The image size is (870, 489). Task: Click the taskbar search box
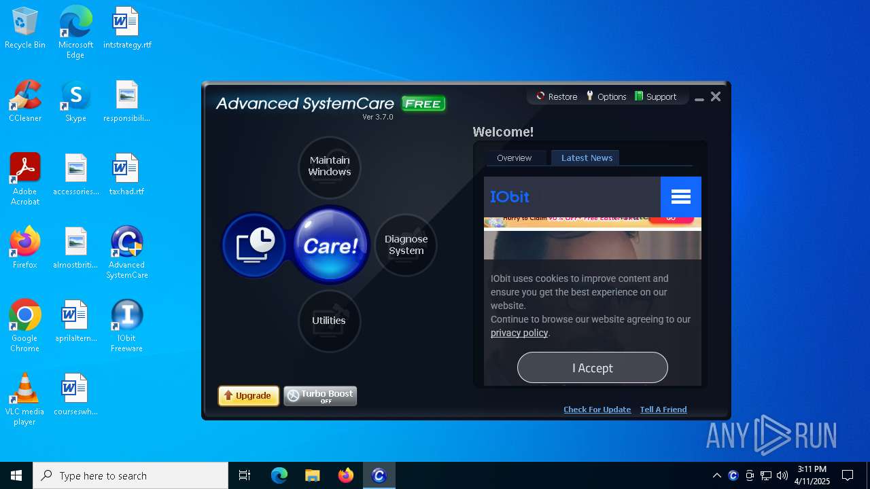point(130,475)
